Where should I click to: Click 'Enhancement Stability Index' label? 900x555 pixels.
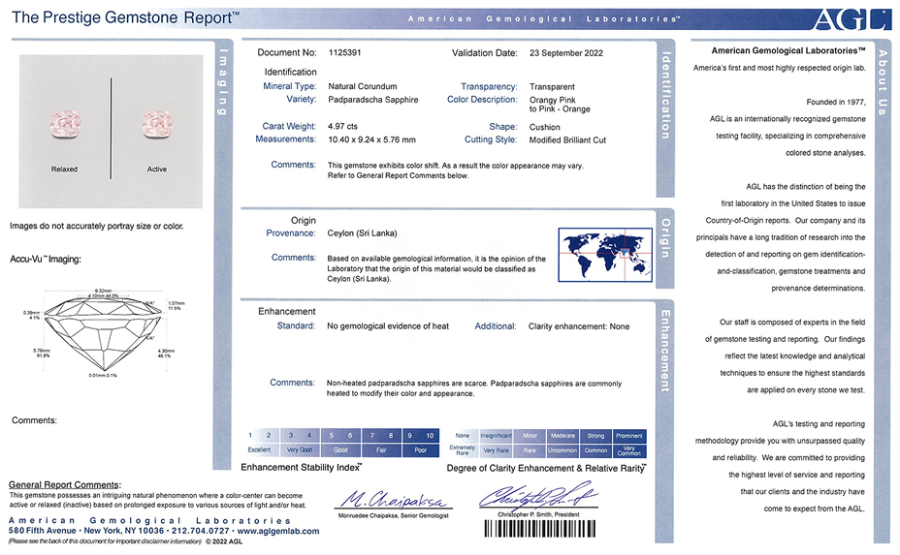(x=302, y=467)
